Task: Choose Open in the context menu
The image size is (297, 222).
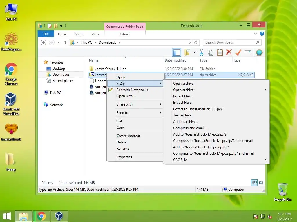Action: coord(136,77)
